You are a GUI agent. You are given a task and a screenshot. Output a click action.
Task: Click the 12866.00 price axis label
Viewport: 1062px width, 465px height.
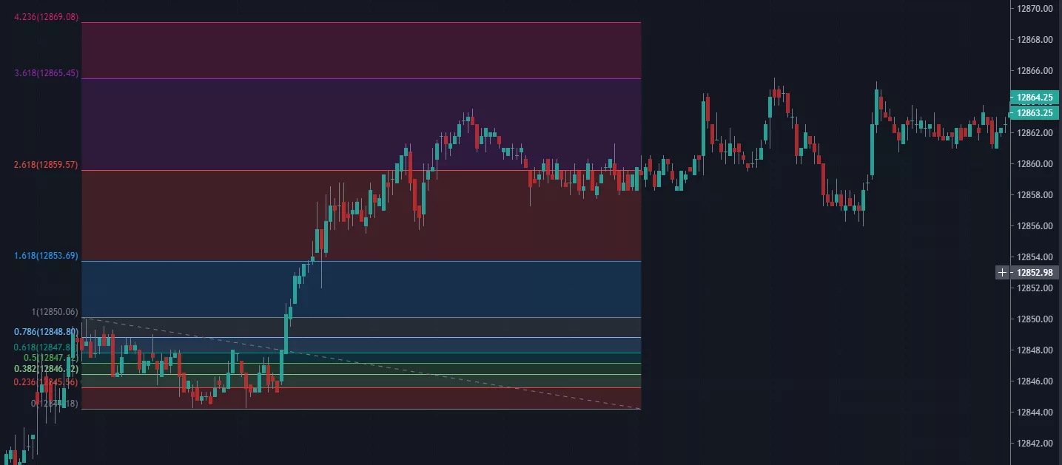tap(1035, 71)
